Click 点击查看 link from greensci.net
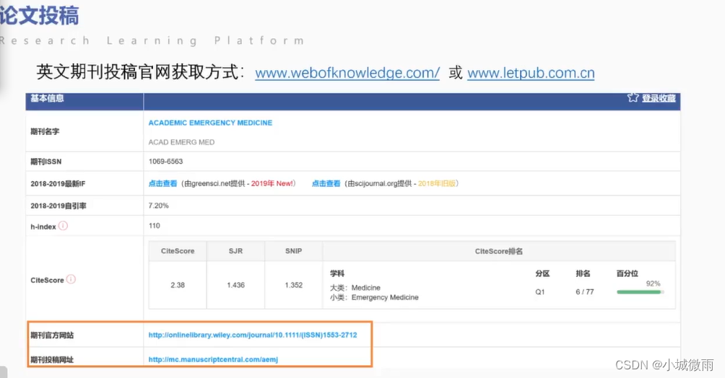Image resolution: width=725 pixels, height=378 pixels. point(162,183)
